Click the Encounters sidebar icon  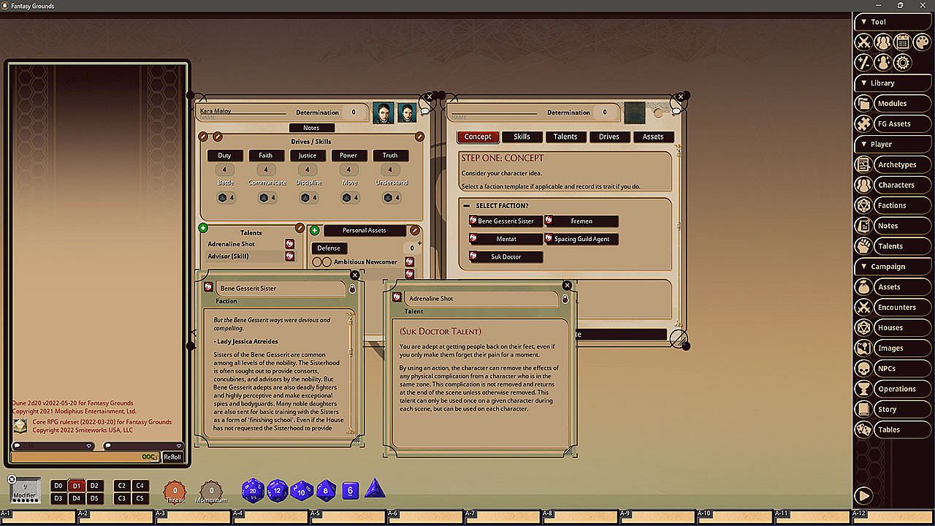pyautogui.click(x=863, y=308)
